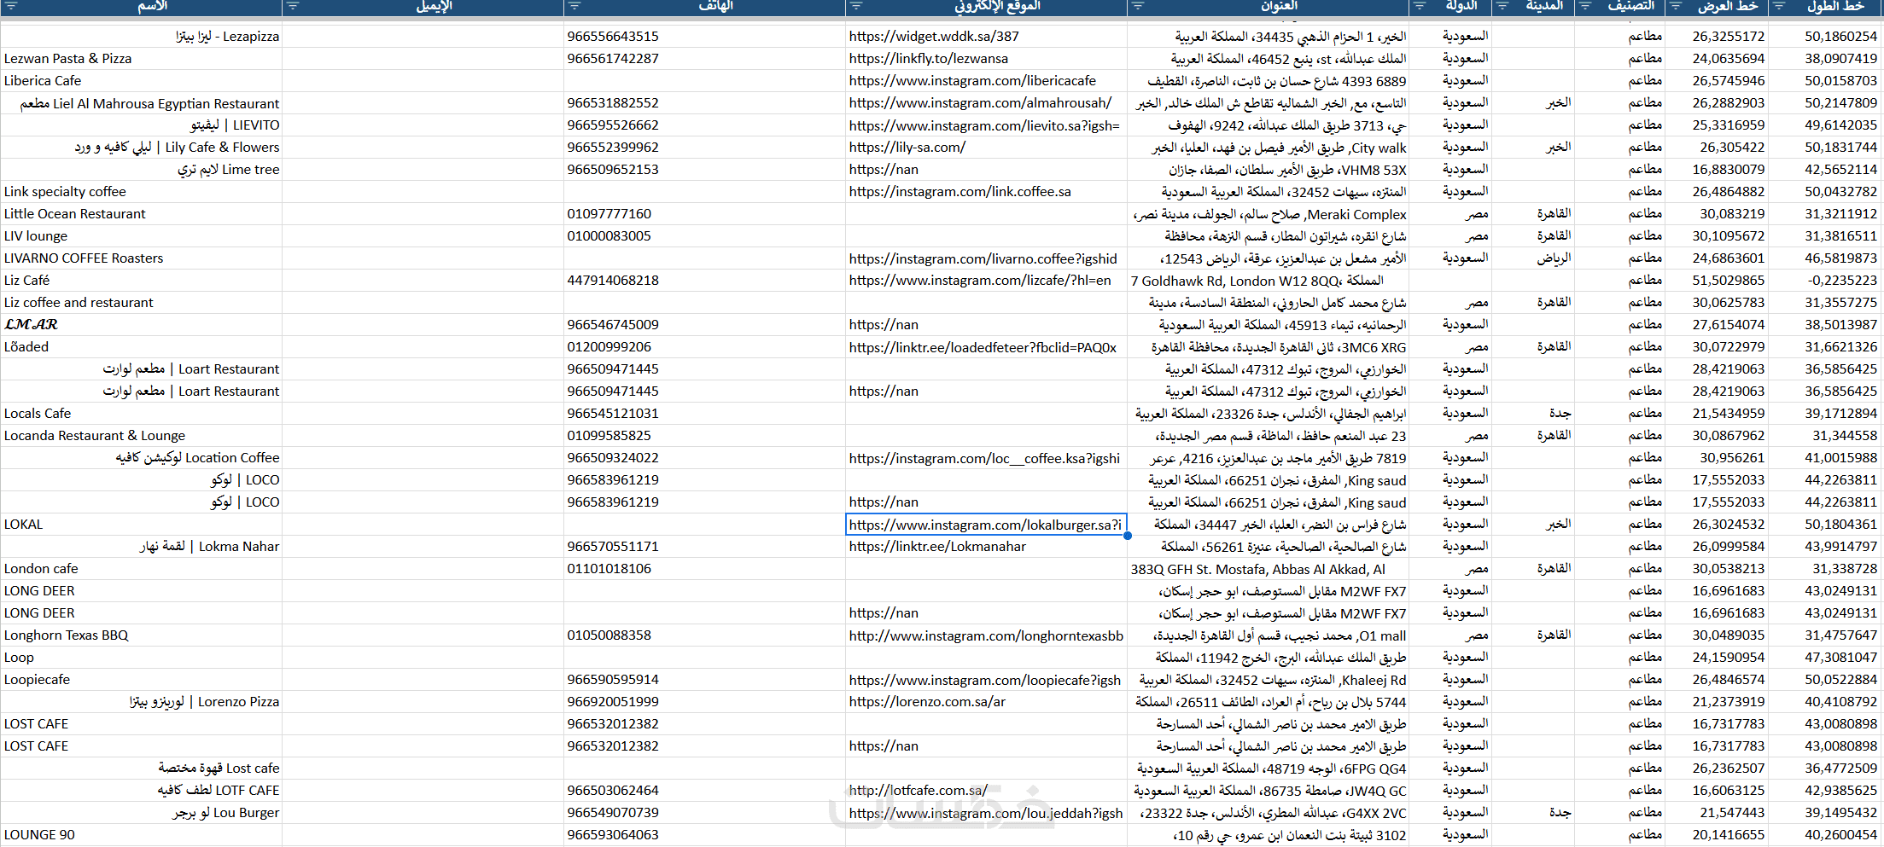
Task: Open the lily-sa.com link
Action: (907, 148)
